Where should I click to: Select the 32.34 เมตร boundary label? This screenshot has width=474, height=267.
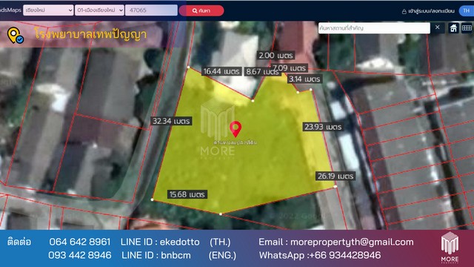pos(171,121)
